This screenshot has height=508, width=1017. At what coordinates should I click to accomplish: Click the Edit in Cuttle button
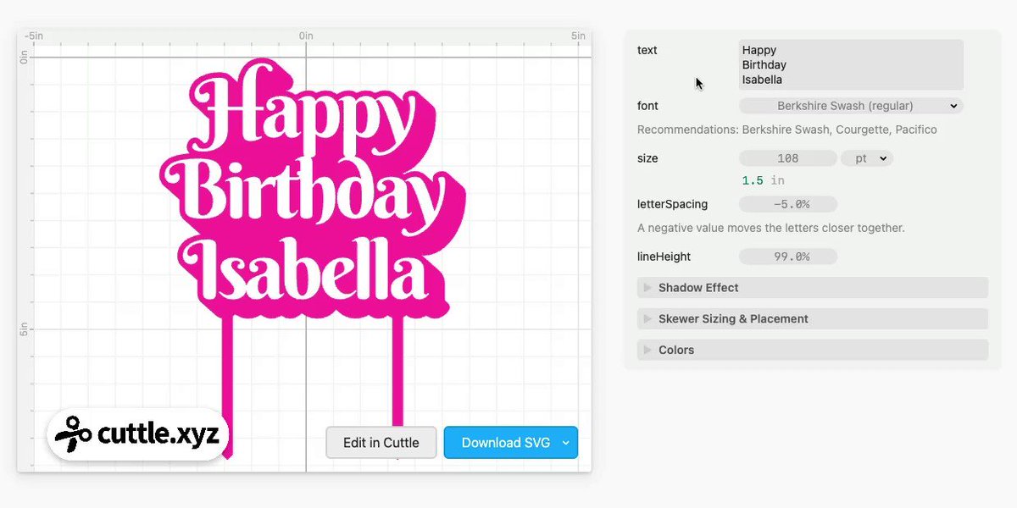click(x=381, y=443)
